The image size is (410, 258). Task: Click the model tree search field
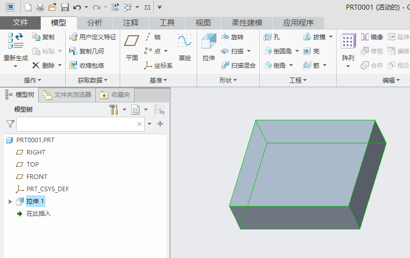coord(76,124)
